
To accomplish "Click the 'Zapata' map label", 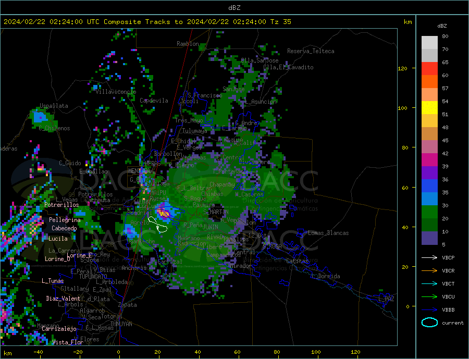I will 128,305.
